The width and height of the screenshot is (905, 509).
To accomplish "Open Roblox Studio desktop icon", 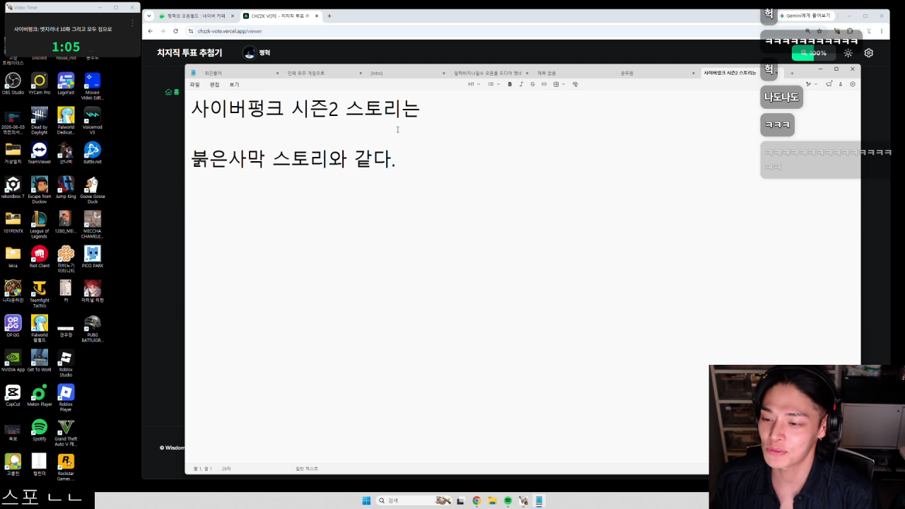I will (66, 363).
